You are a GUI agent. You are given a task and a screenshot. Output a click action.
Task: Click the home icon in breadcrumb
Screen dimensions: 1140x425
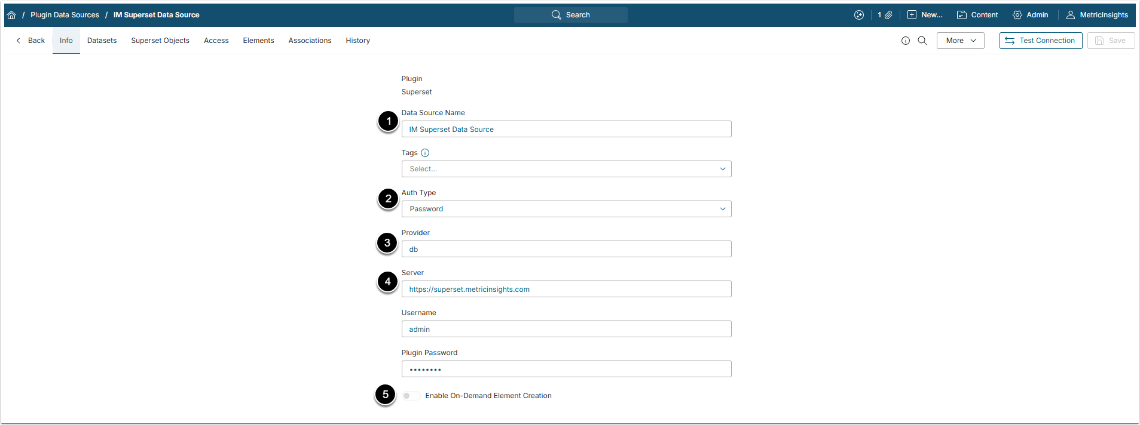(x=11, y=15)
